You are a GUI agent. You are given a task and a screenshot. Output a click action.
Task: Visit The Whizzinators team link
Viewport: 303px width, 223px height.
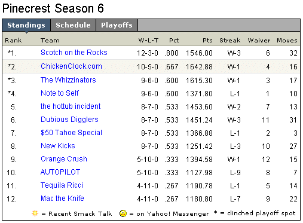pos(68,80)
